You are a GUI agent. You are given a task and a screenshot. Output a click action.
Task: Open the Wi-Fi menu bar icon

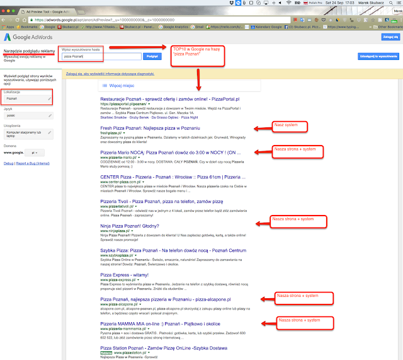tap(289, 3)
